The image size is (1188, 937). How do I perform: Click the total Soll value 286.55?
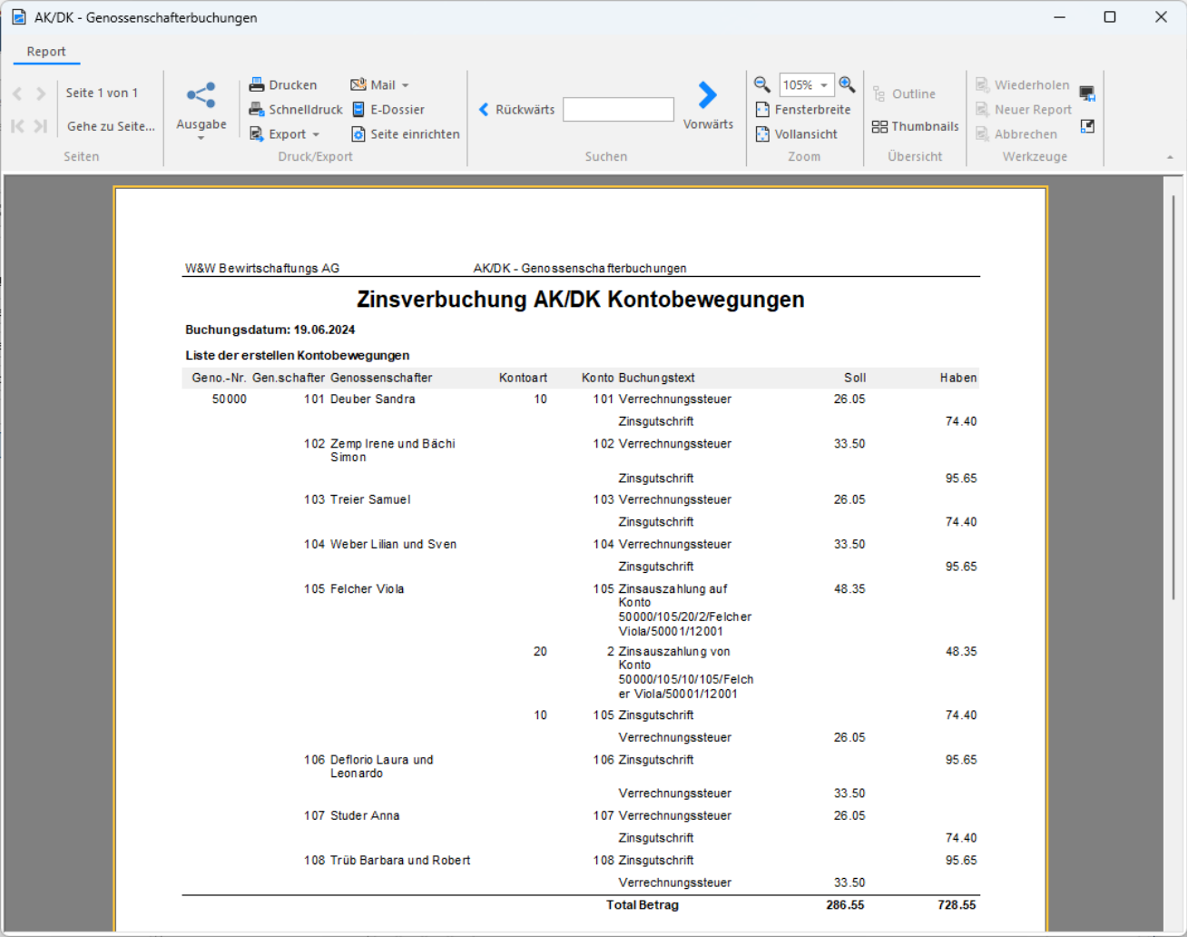coord(846,905)
